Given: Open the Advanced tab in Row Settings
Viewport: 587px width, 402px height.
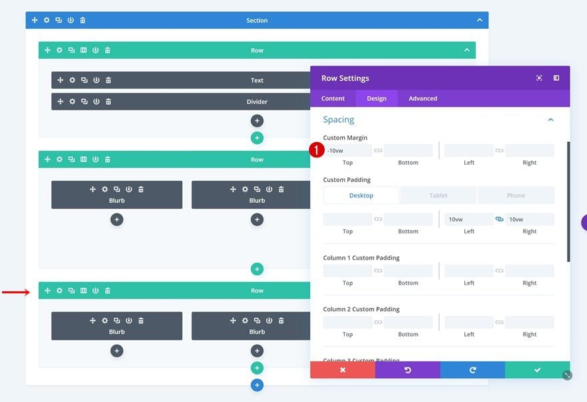Looking at the screenshot, I should [423, 99].
